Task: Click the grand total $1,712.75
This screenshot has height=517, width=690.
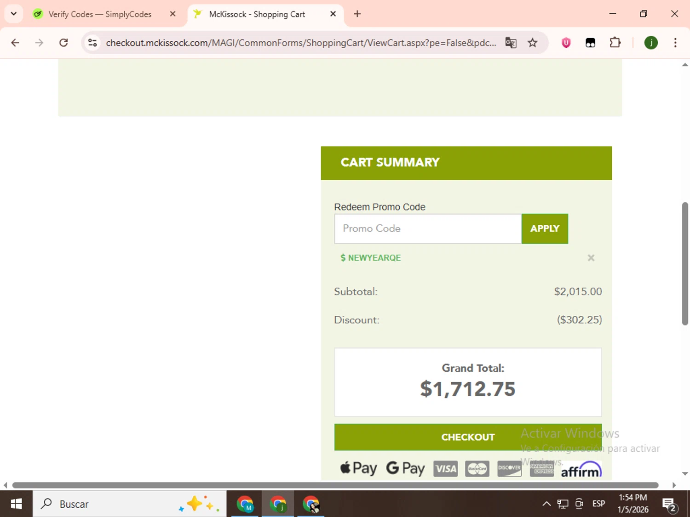Action: pos(467,389)
